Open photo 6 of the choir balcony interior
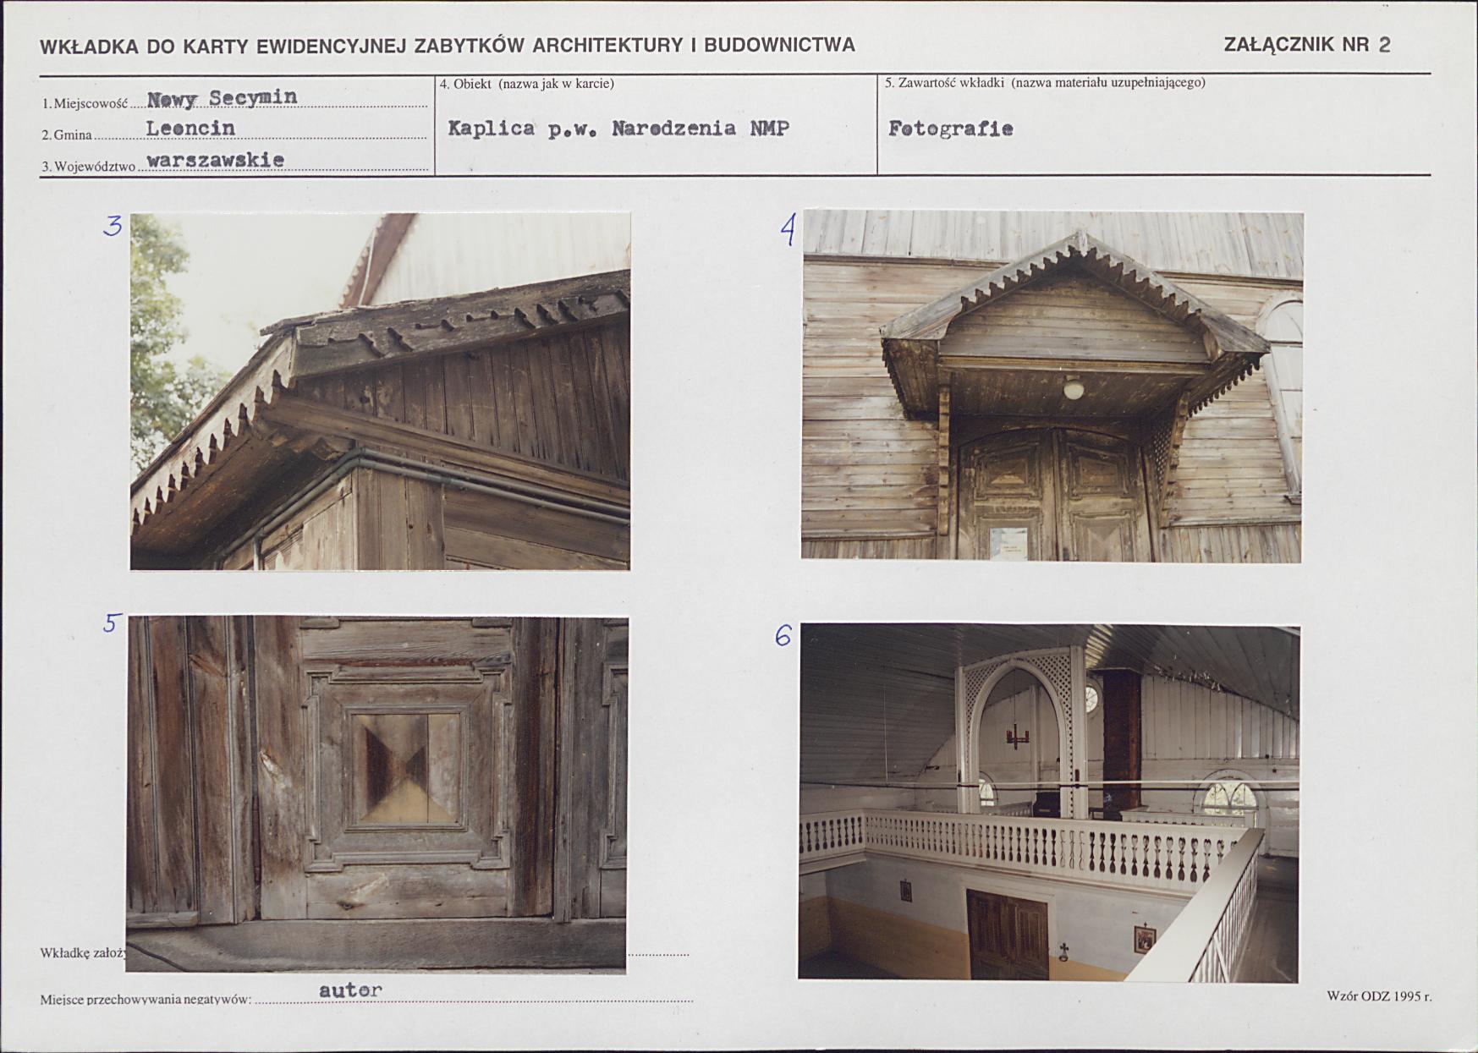Image resolution: width=1478 pixels, height=1053 pixels. tap(1049, 803)
